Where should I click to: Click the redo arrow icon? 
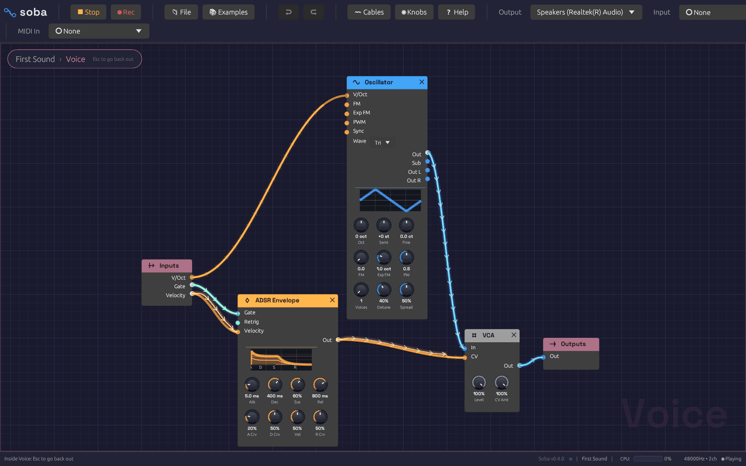314,12
